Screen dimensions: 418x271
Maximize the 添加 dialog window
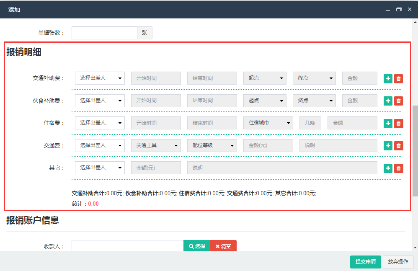(x=399, y=10)
